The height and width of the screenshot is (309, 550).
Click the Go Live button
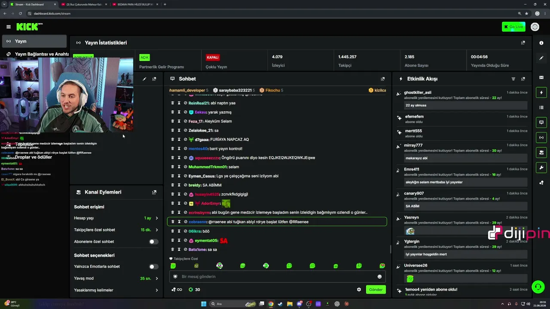(x=513, y=27)
